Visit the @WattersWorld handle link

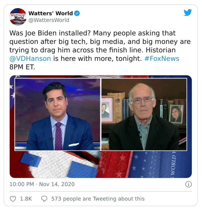49,20
